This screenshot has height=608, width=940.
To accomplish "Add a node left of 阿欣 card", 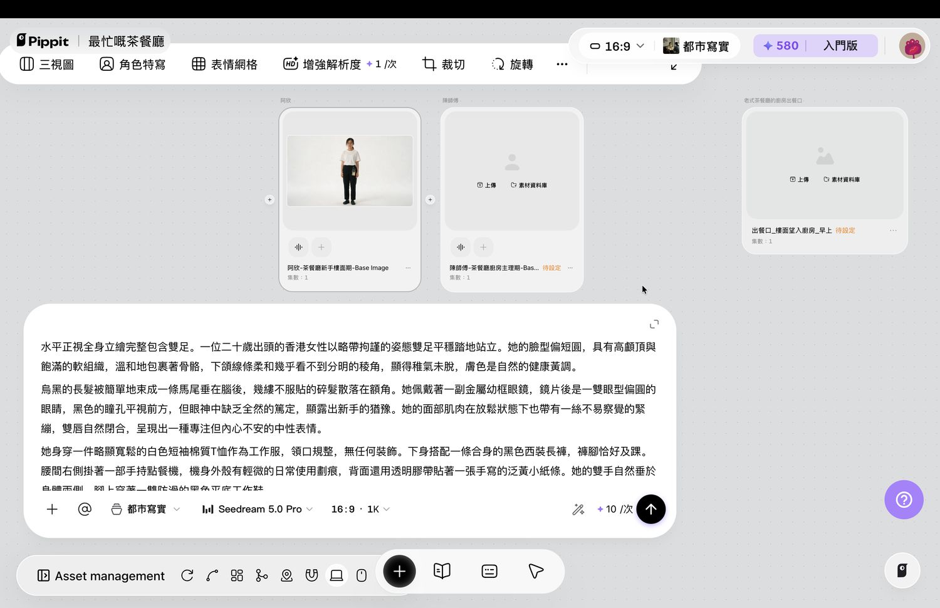I will point(269,200).
